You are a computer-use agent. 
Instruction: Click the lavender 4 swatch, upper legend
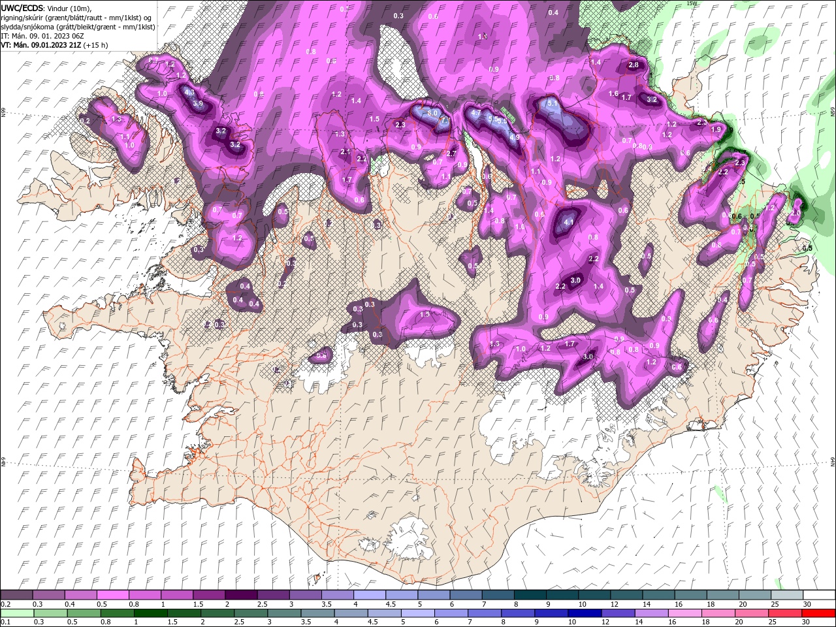(369, 595)
